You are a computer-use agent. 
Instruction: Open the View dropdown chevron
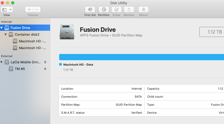click(x=10, y=10)
